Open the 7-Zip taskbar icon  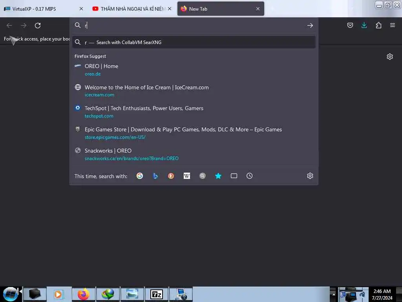[156, 294]
